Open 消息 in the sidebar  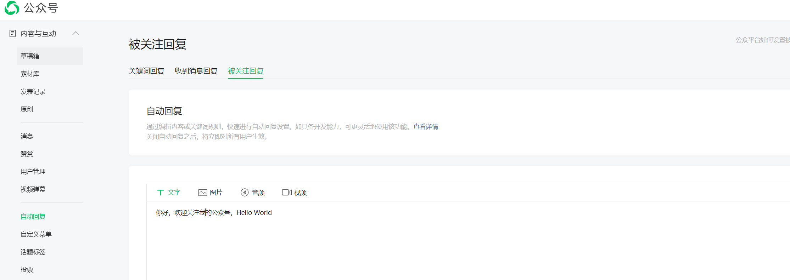point(27,136)
